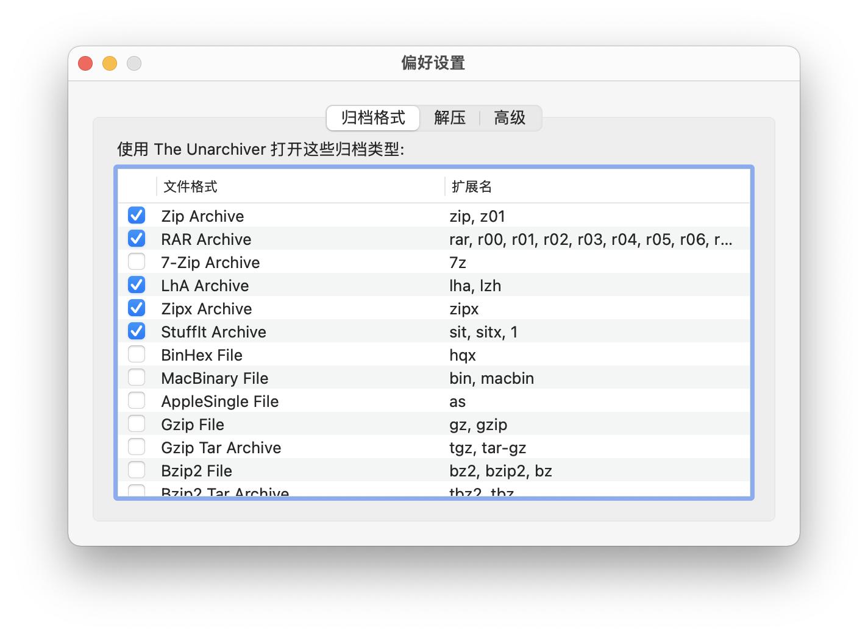Open the 高级 settings tab
Viewport: 868px width, 636px height.
(510, 118)
